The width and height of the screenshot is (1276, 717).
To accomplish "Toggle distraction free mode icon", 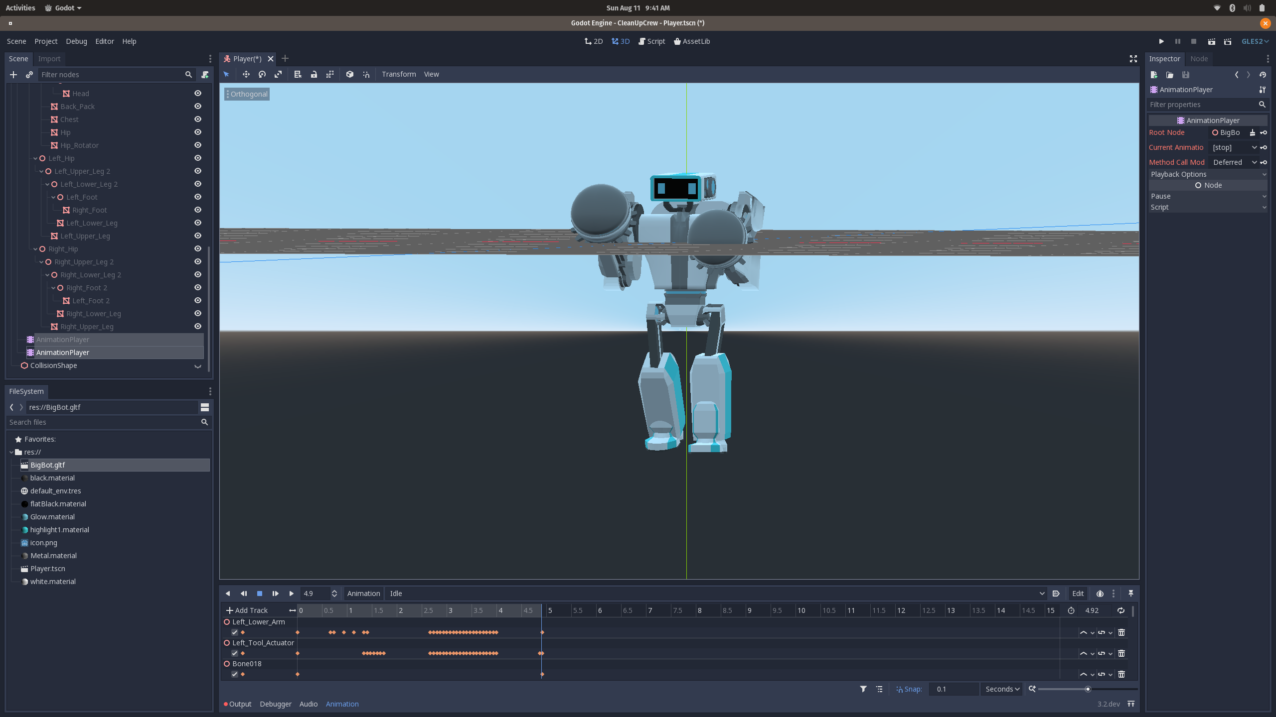I will coord(1133,59).
